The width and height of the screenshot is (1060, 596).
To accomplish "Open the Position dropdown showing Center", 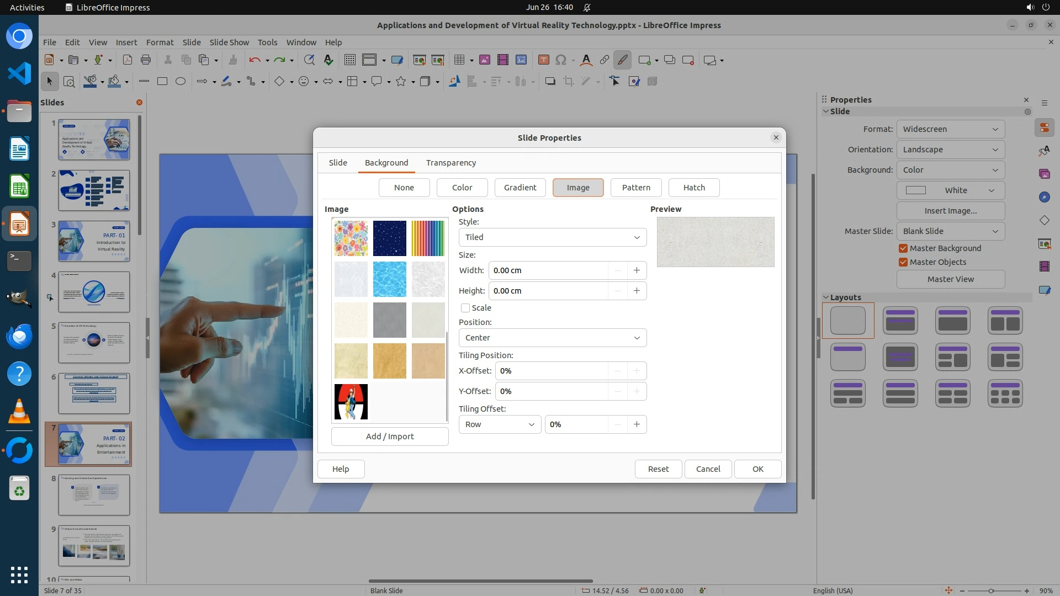I will coord(552,338).
